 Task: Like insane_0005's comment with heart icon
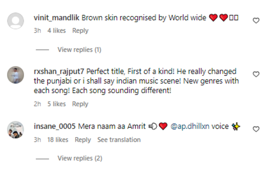[x=256, y=129]
